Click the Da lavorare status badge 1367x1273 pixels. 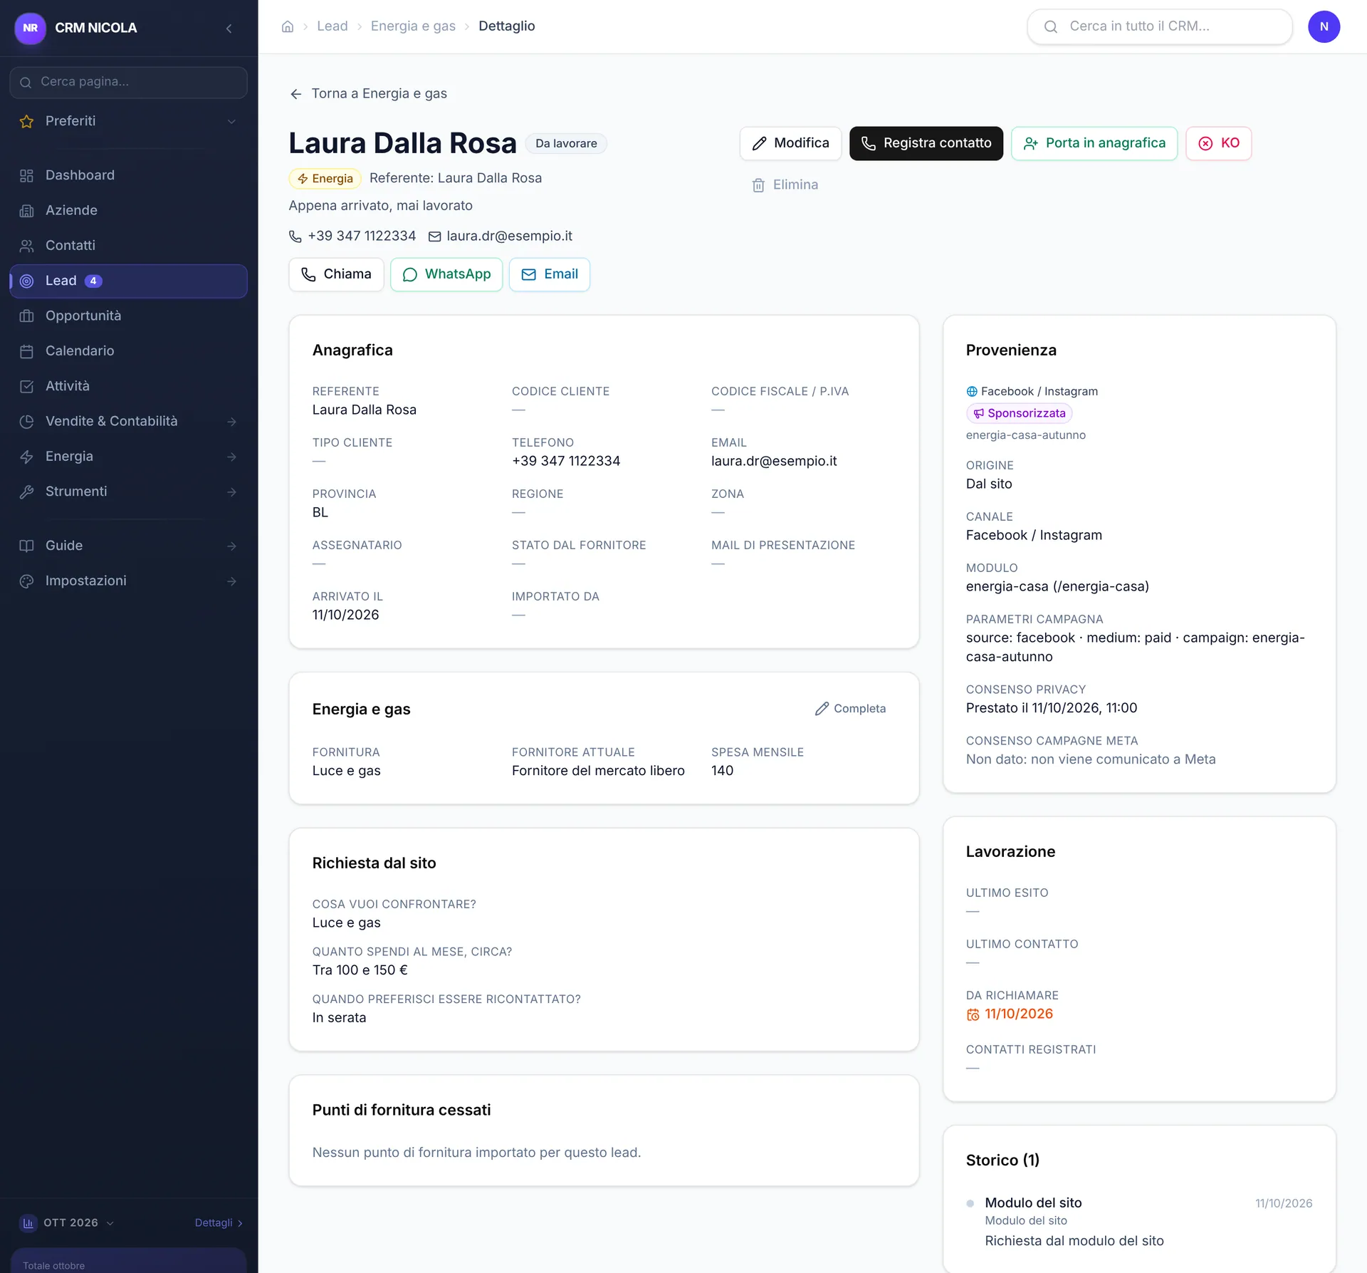[x=566, y=144]
